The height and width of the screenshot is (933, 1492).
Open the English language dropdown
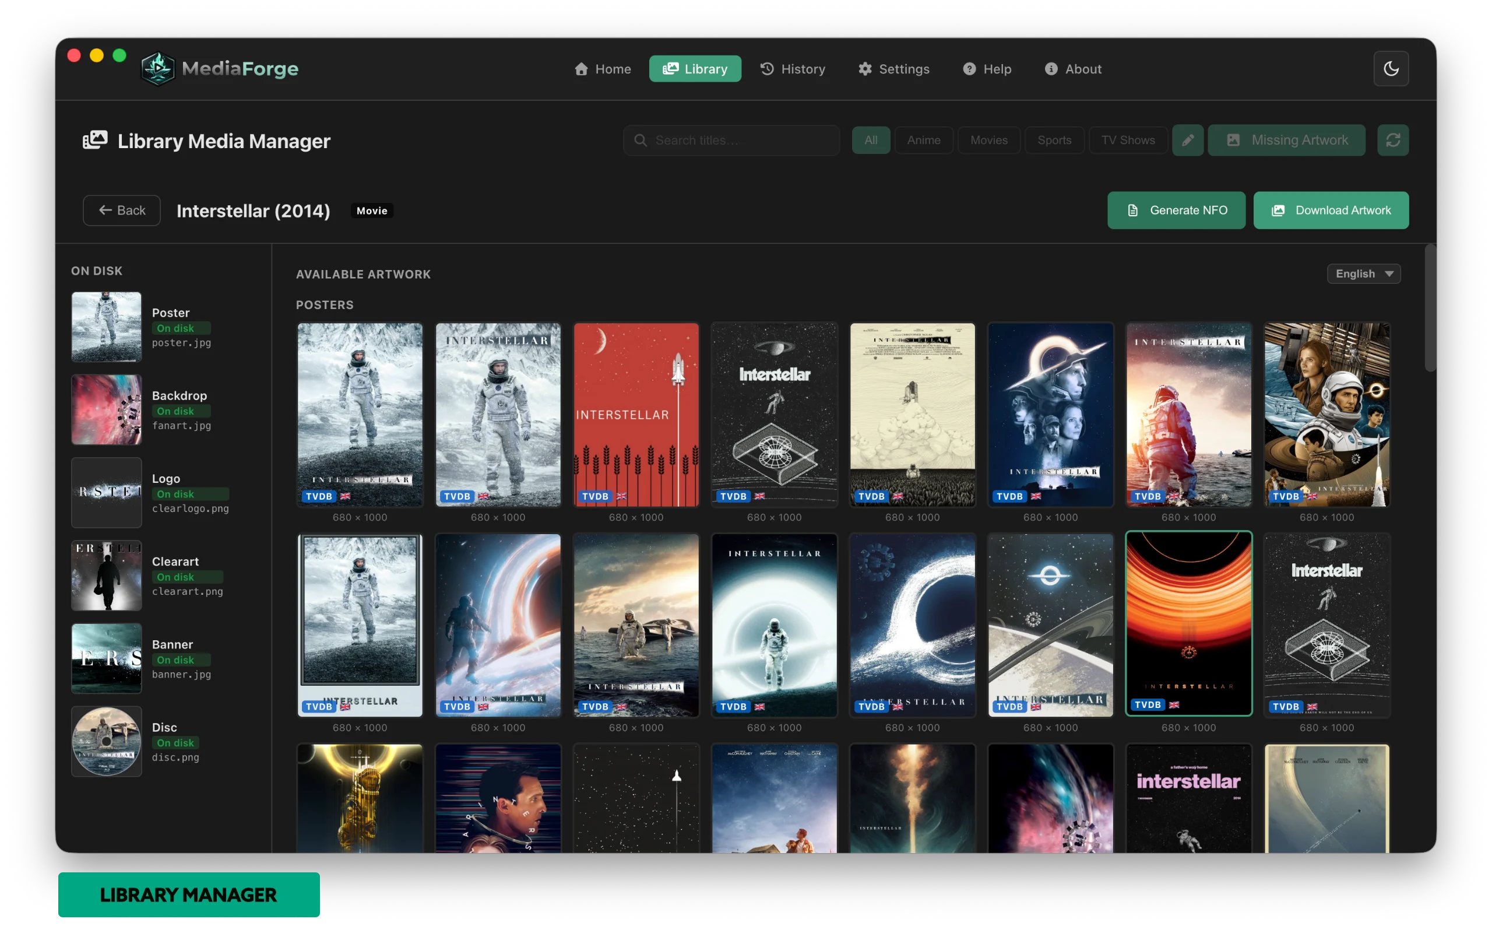click(x=1364, y=273)
